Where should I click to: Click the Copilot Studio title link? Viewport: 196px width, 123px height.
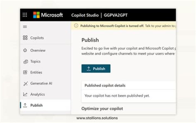click(85, 15)
